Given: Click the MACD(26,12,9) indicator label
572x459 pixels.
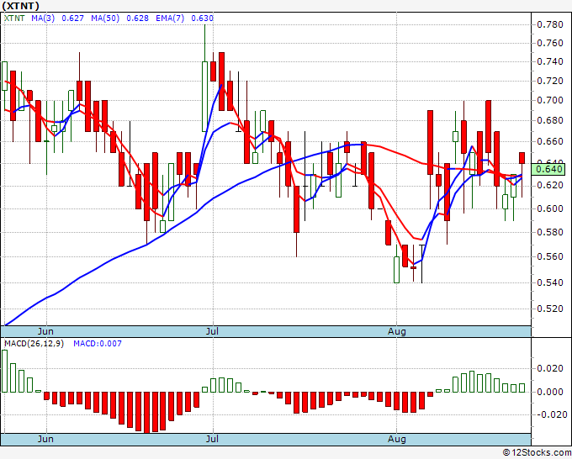Looking at the screenshot, I should tap(34, 344).
